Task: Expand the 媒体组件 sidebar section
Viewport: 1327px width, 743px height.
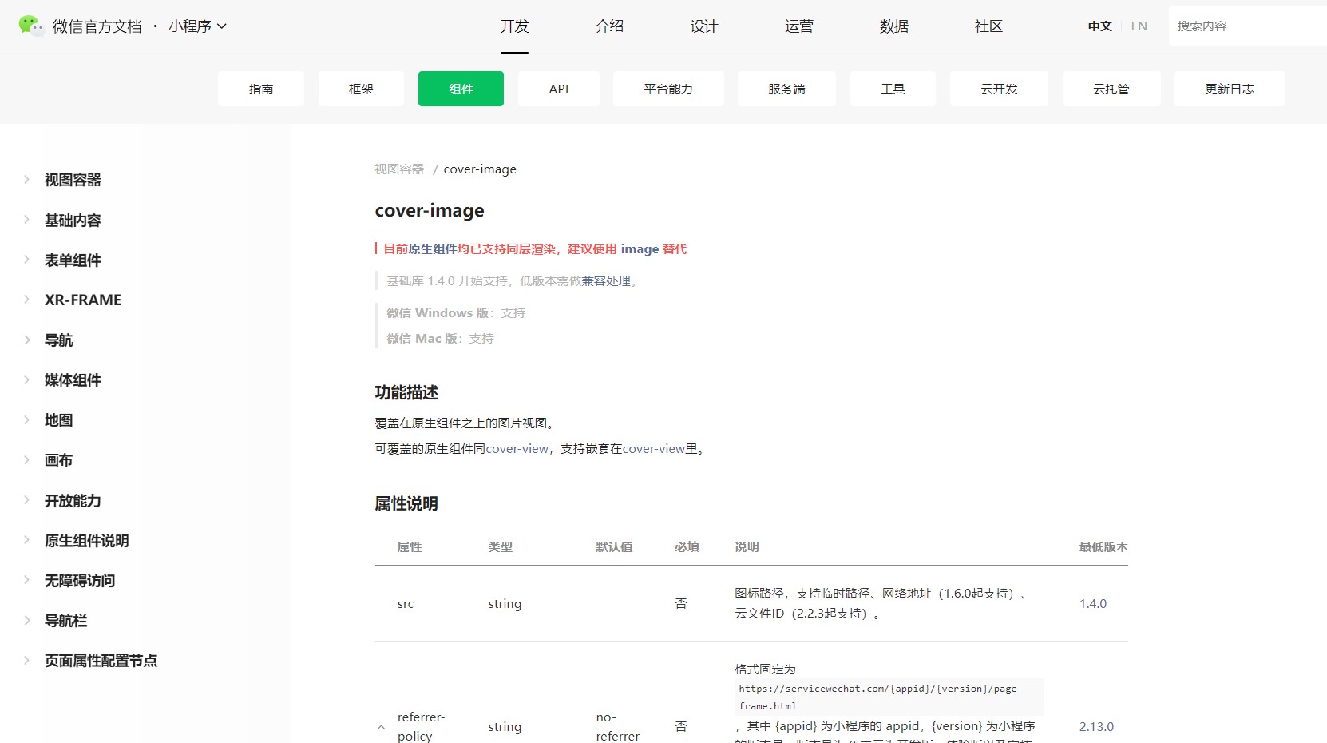Action: coord(73,379)
